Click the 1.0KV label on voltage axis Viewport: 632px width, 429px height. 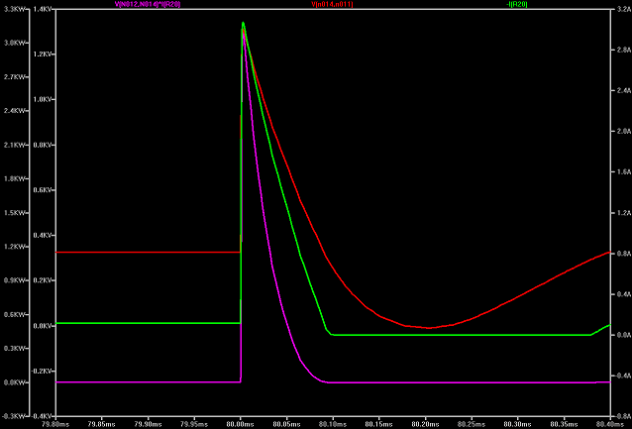click(43, 100)
